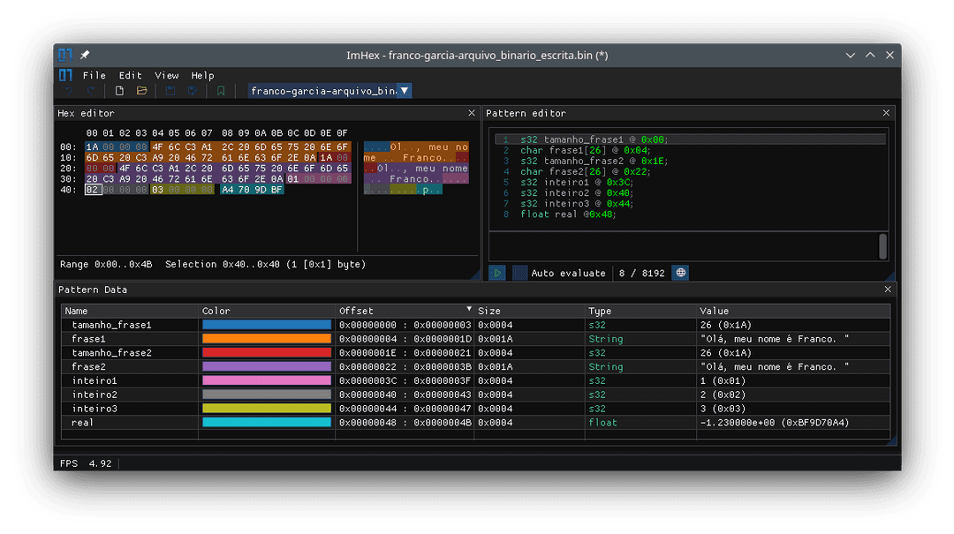Image resolution: width=954 pixels, height=534 pixels.
Task: Toggle the Auto evaluate checkbox
Action: point(520,274)
